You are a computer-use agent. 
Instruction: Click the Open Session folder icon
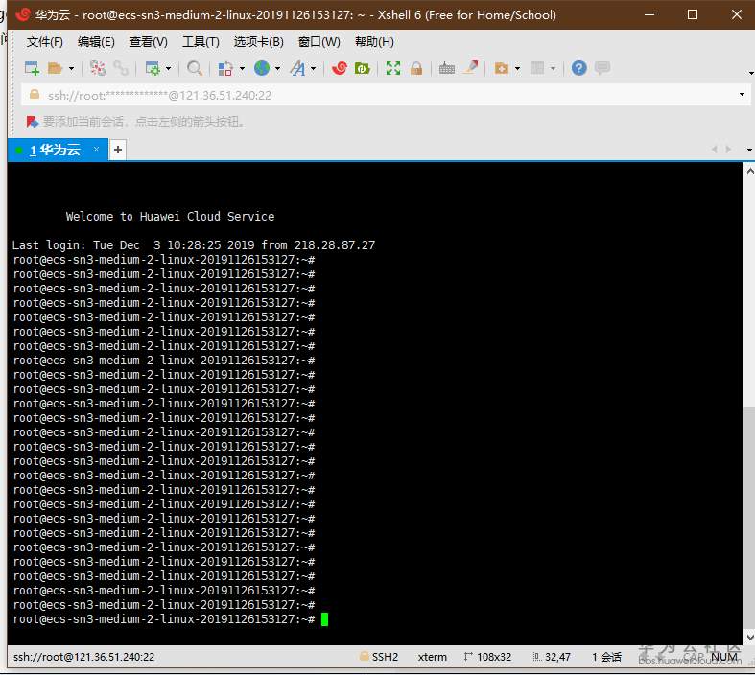pyautogui.click(x=55, y=68)
